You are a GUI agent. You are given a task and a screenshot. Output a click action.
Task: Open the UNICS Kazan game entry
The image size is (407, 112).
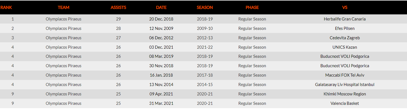(x=345, y=47)
